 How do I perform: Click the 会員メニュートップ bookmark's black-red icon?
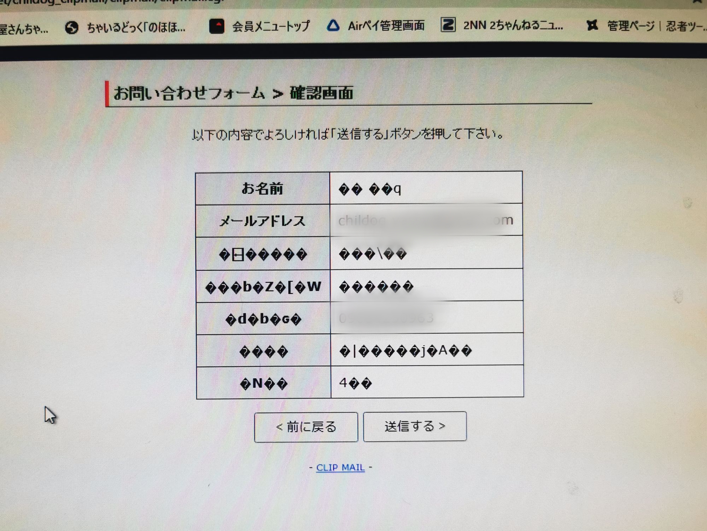[x=216, y=27]
